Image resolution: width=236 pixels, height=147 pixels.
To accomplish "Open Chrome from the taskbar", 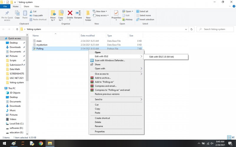I will (41, 143).
